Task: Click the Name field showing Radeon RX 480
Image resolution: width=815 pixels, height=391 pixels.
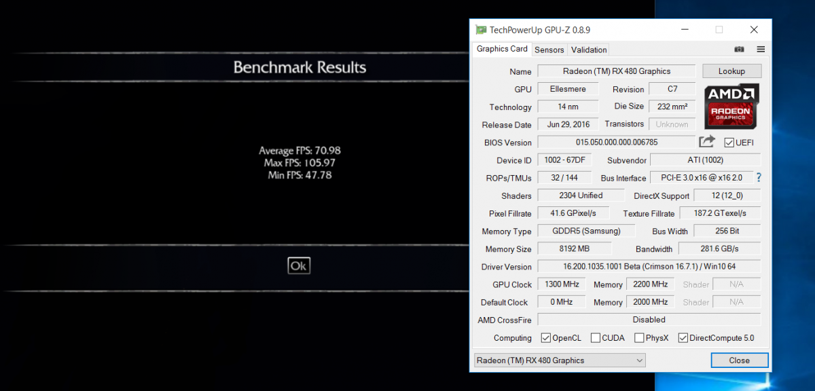Action: click(x=617, y=71)
